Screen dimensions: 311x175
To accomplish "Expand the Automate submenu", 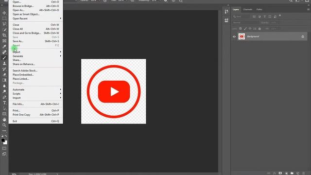I will pos(36,89).
